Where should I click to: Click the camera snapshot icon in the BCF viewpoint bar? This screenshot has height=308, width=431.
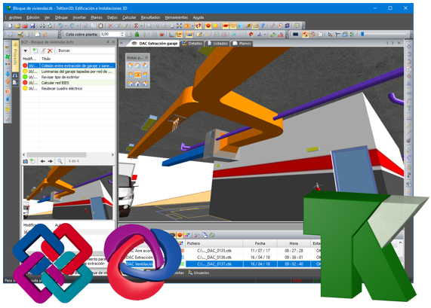tap(26, 161)
